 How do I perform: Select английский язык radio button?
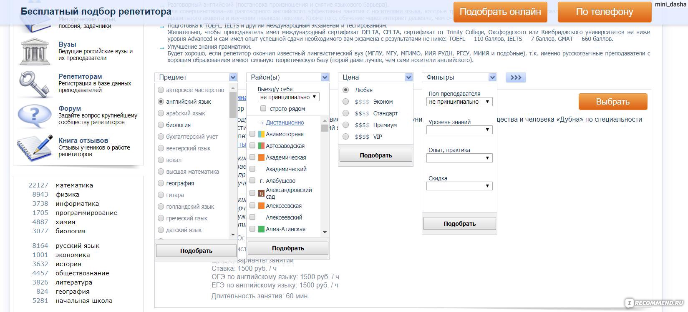[161, 102]
